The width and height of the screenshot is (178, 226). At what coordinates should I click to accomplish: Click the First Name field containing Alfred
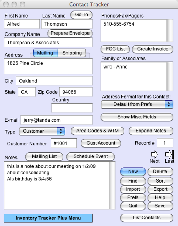click(22, 24)
